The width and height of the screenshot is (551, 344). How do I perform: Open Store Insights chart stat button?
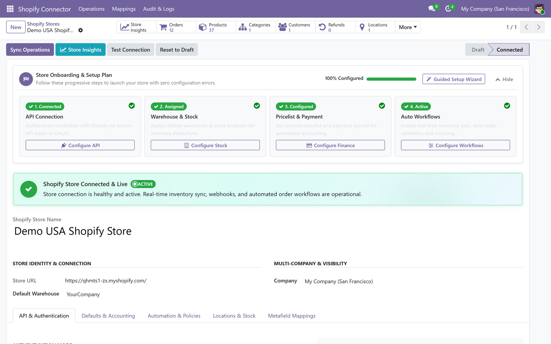click(136, 27)
